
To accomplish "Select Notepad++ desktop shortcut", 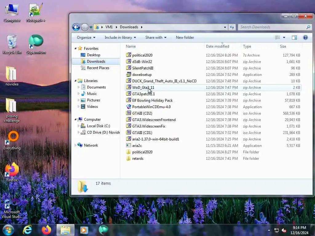I will click(36, 13).
